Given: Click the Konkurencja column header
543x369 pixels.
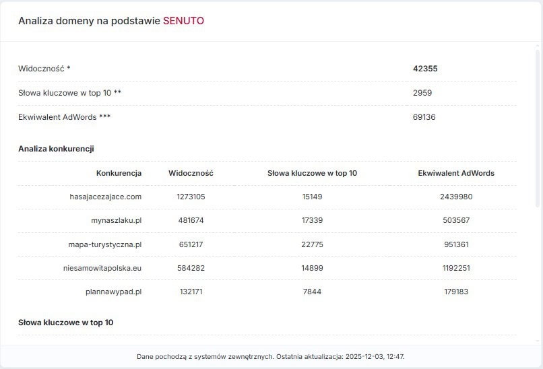Looking at the screenshot, I should pos(119,173).
